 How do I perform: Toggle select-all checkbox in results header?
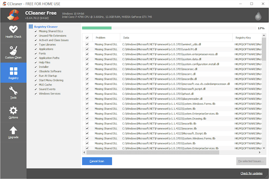[87, 38]
